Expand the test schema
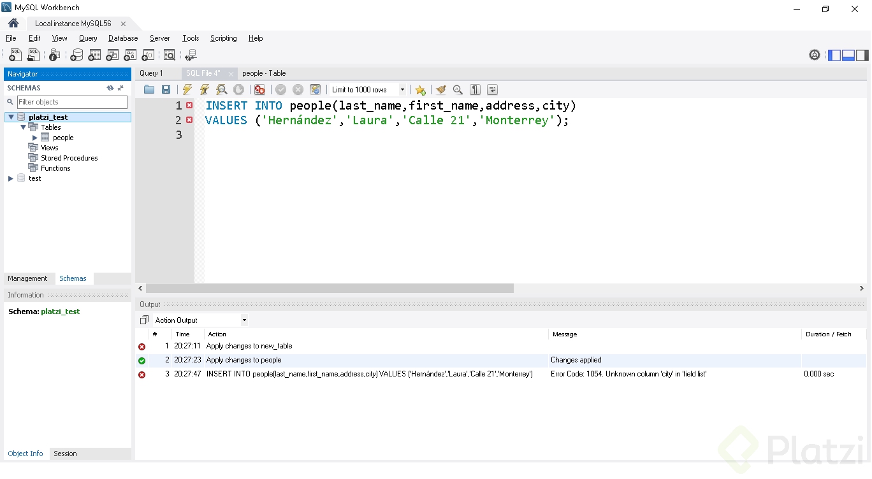This screenshot has height=479, width=872. 11,178
